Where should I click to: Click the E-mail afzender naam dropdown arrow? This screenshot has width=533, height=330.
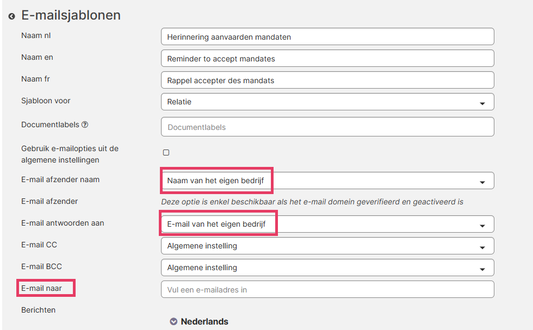[x=482, y=182]
